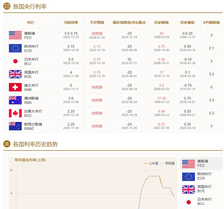224x209 pixels.
Task: Click the Swiss flag in the SNB row
Action: point(15,87)
